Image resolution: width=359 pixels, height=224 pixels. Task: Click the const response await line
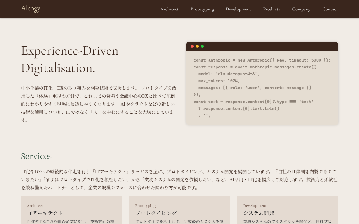255,67
